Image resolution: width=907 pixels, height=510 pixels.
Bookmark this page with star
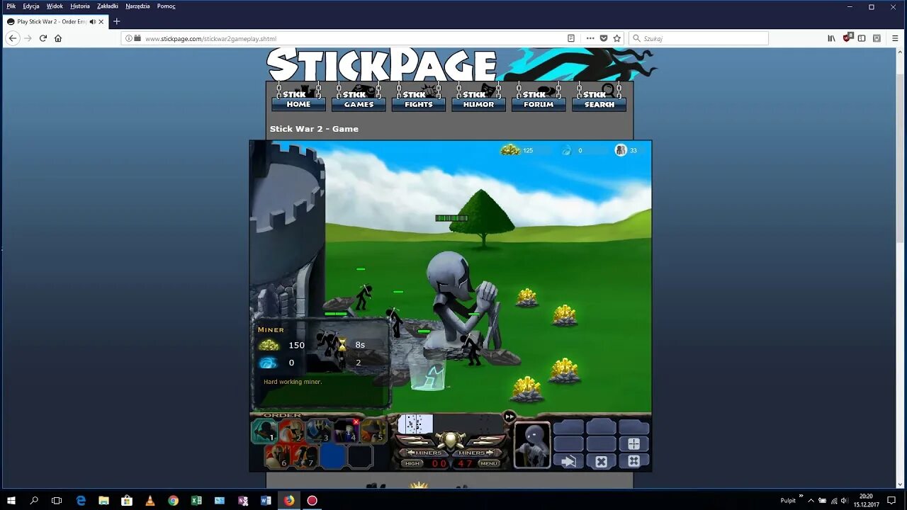tap(617, 38)
